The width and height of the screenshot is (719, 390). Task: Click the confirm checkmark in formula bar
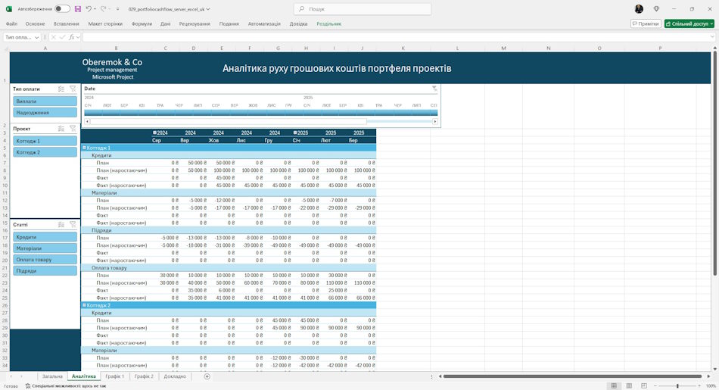pos(63,37)
